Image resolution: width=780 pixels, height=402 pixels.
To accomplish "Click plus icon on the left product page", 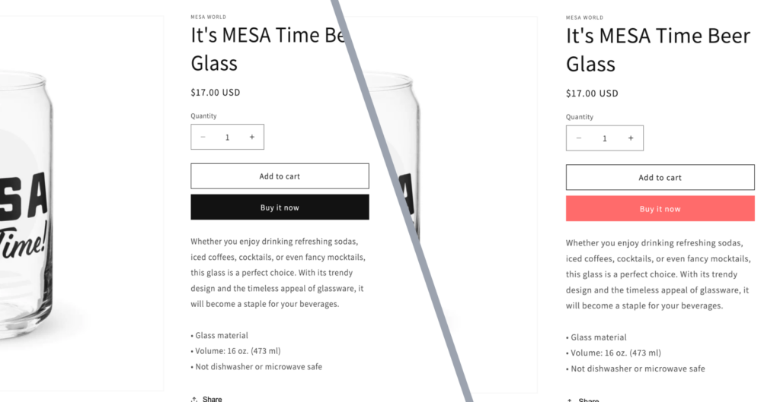I will click(x=251, y=138).
